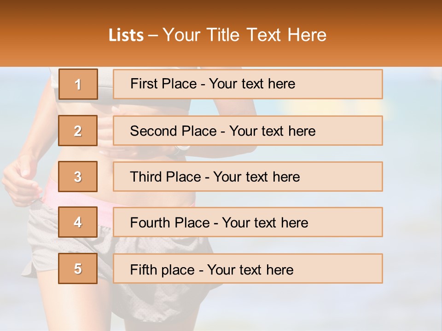Click the word 'Second' in list
The height and width of the screenshot is (331, 442).
(153, 131)
